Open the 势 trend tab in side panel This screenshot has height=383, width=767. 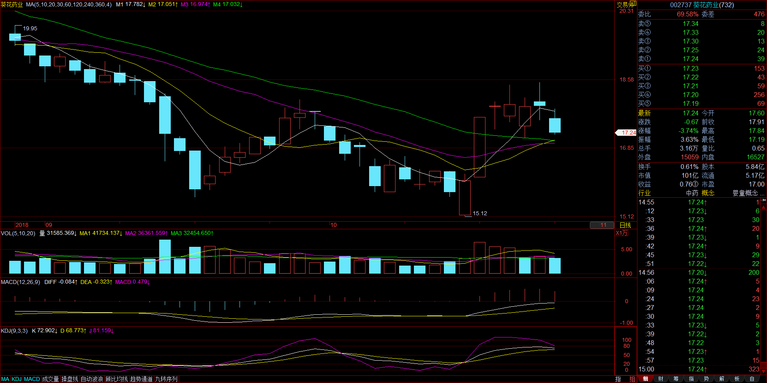(706, 379)
